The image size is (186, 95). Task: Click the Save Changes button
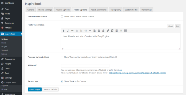pos(35,89)
